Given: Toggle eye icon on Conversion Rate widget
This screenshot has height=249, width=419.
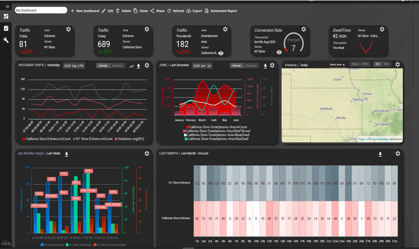Looking at the screenshot, I should click(x=279, y=52).
